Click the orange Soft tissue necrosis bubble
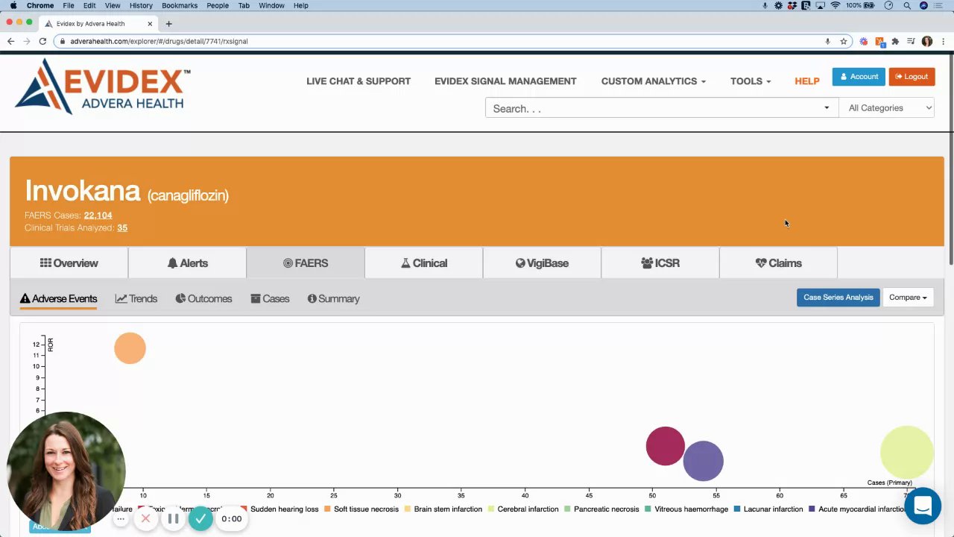The image size is (954, 537). [x=130, y=348]
